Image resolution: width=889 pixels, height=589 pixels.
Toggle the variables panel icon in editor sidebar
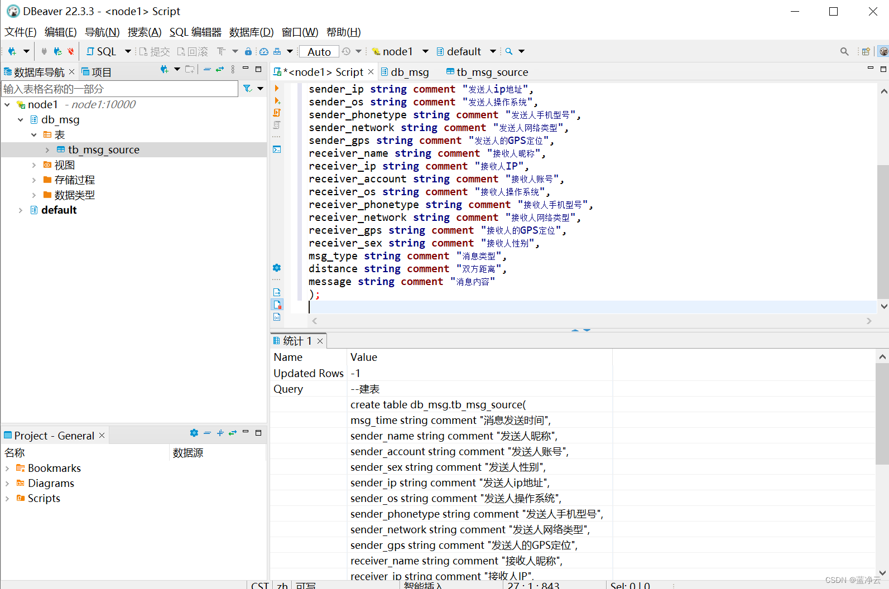coord(277,317)
